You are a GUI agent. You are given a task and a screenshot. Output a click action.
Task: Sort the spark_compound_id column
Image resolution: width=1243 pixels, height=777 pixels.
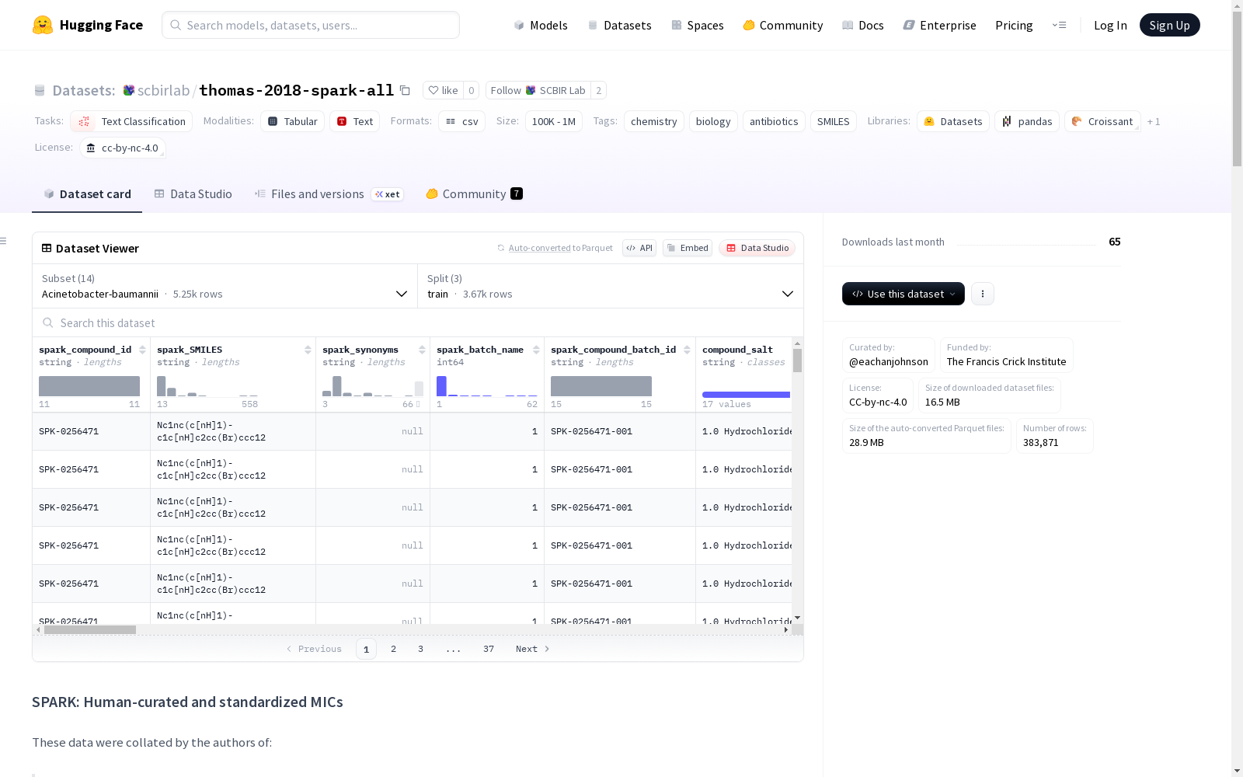[x=142, y=350]
